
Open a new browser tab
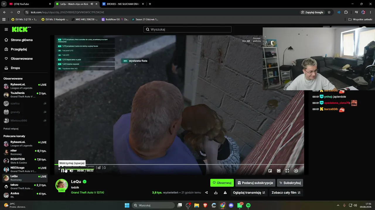[x=150, y=4]
